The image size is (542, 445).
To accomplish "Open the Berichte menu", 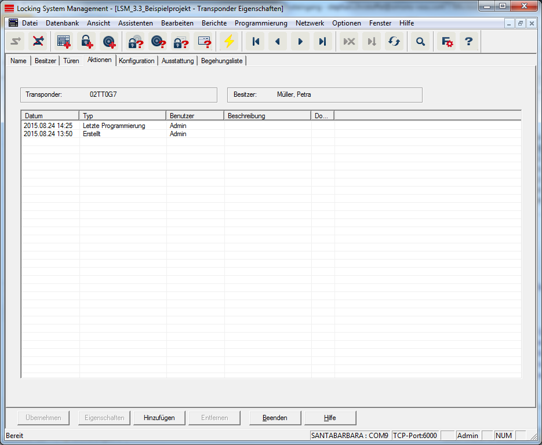I will pyautogui.click(x=214, y=23).
